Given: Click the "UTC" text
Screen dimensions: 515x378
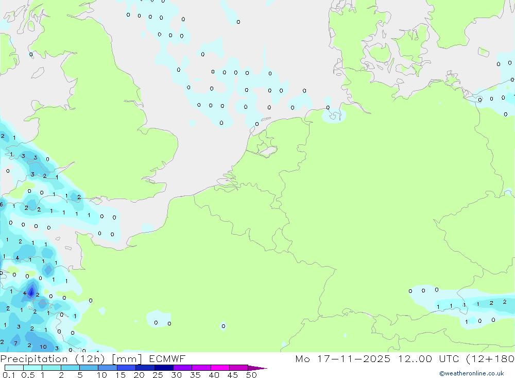Looking at the screenshot, I should pos(449,358).
